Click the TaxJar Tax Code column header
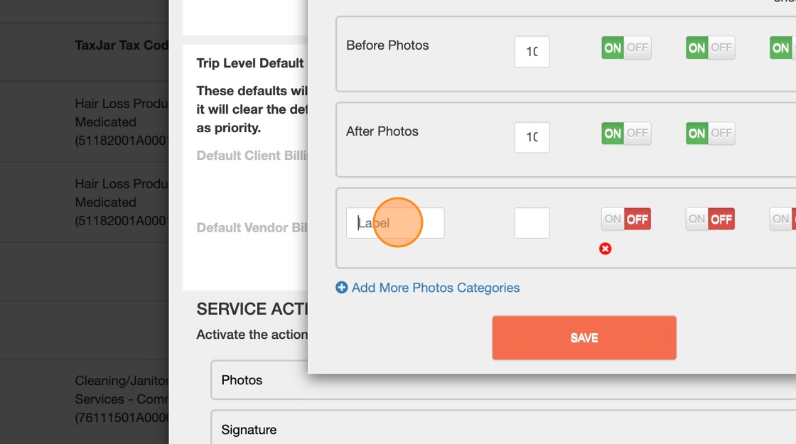 [x=122, y=45]
